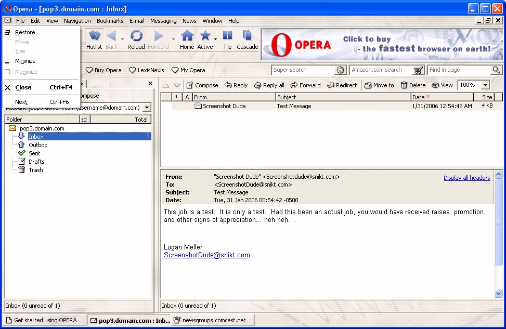506x329 pixels.
Task: Select the Drafts folder
Action: (x=36, y=162)
